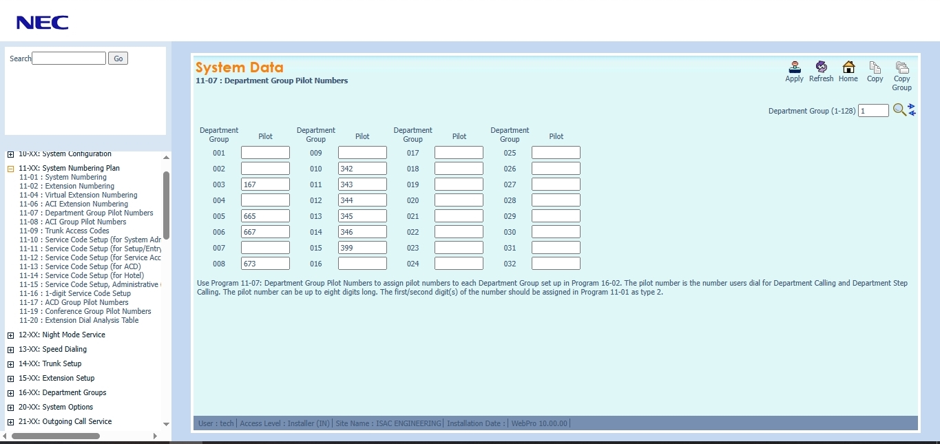Click the Apply icon
Screen dimensions: 940x444
[x=794, y=67]
